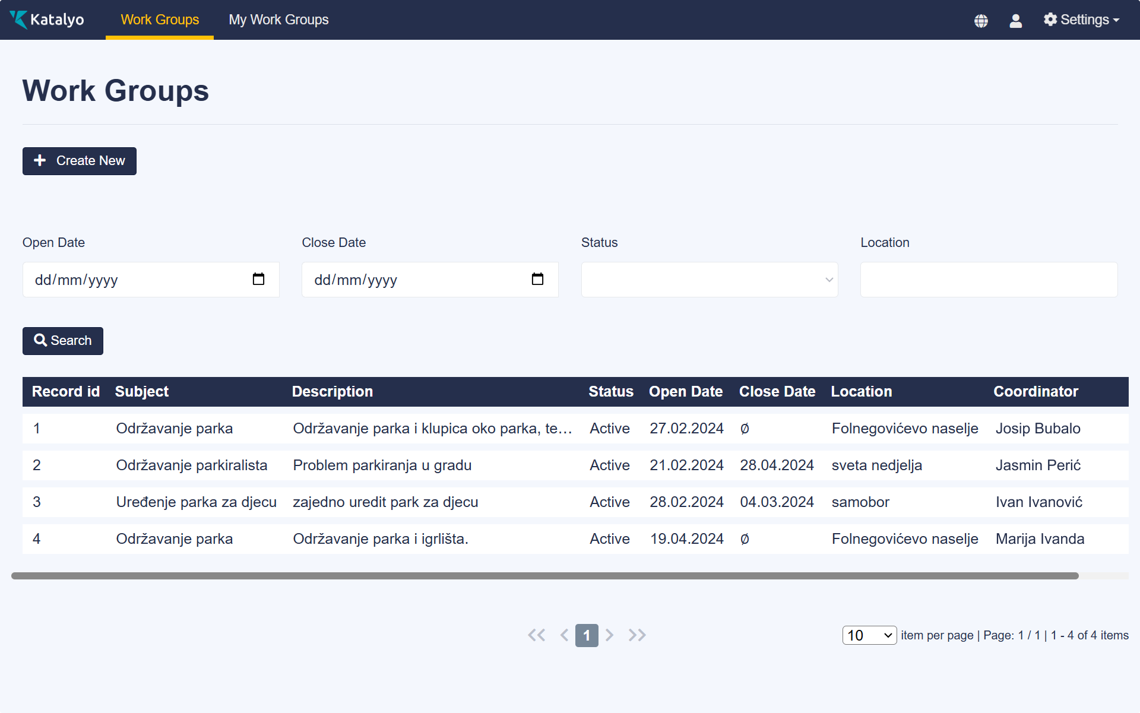Viewport: 1140px width, 713px height.
Task: Switch to the Work Groups tab
Action: tap(160, 20)
